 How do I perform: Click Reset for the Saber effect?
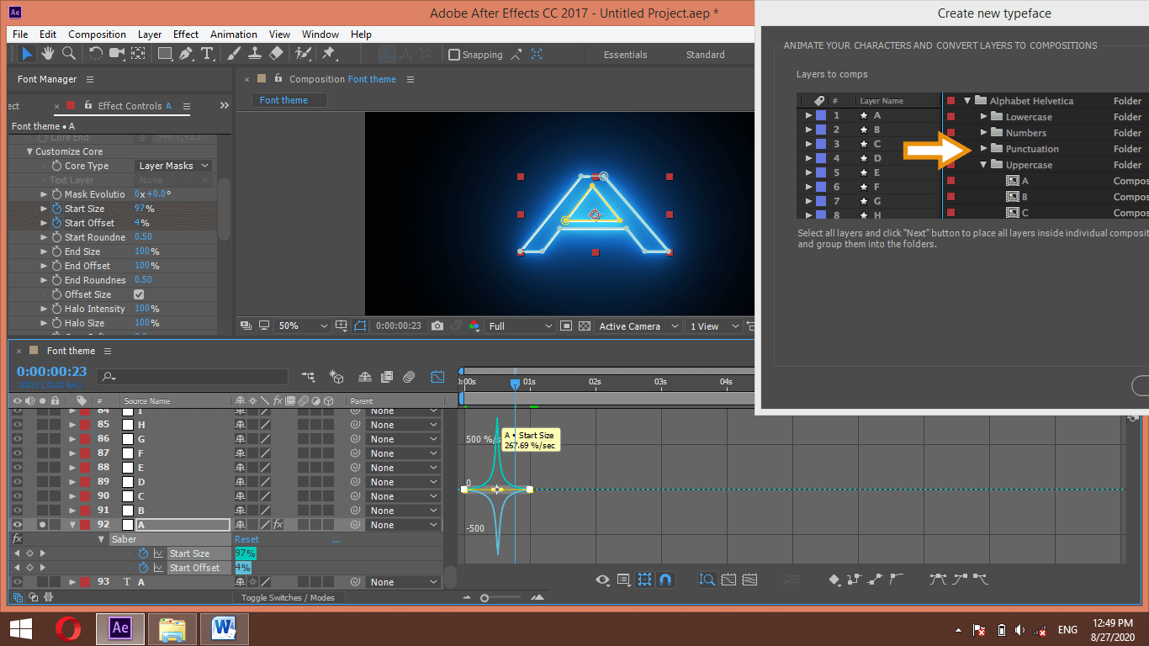click(x=246, y=539)
